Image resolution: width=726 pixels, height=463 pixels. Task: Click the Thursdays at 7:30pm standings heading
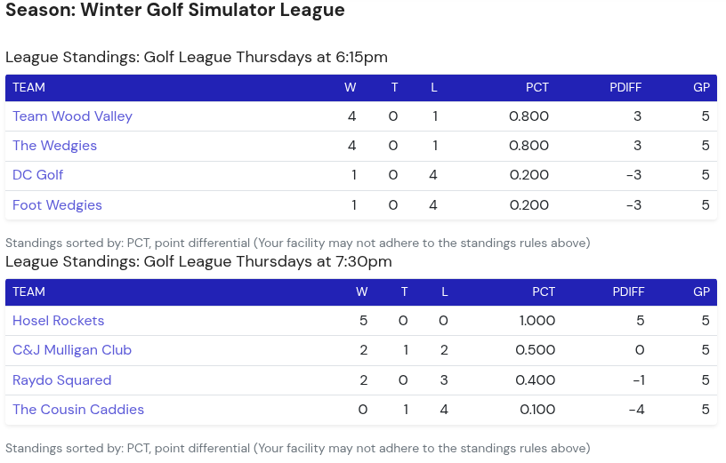pos(198,261)
